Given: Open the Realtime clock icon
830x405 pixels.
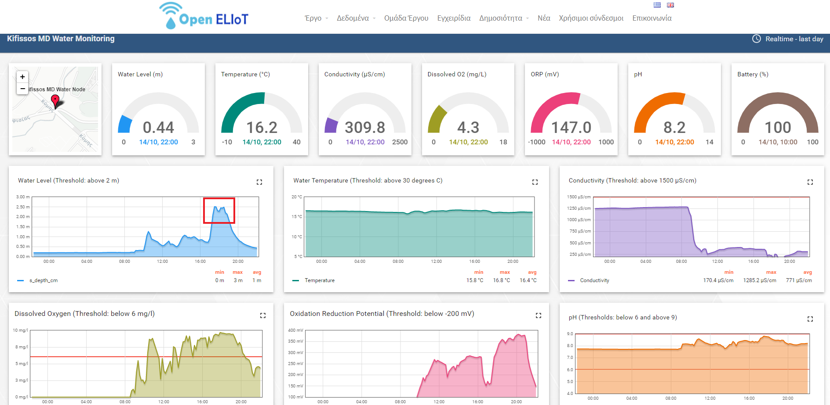Looking at the screenshot, I should point(757,39).
